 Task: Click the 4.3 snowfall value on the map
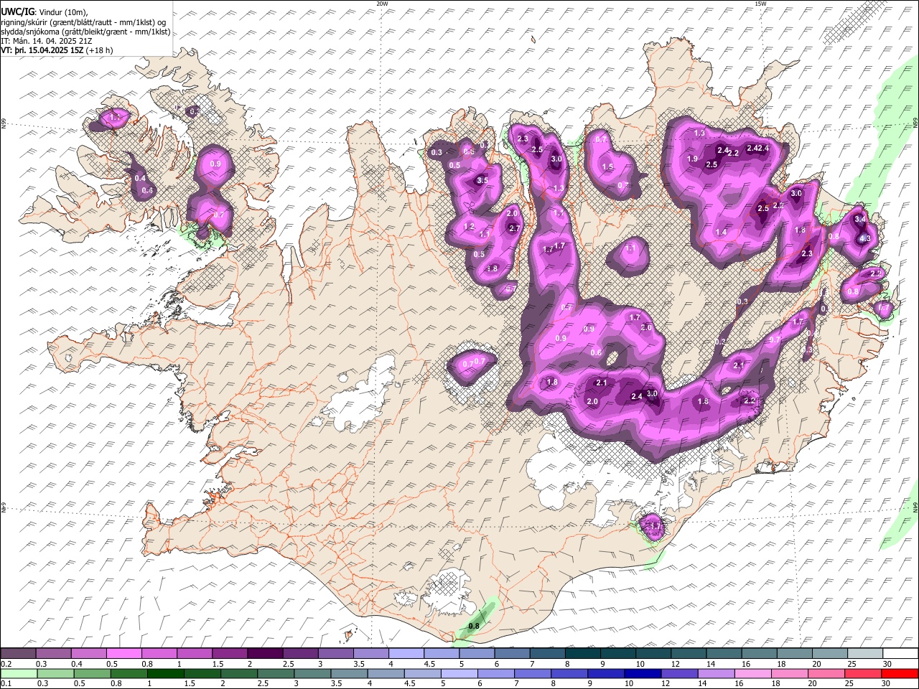coord(865,239)
